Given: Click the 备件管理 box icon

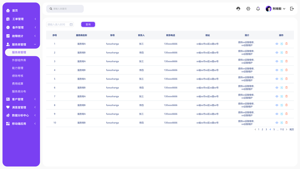Looking at the screenshot, I should [8, 27].
